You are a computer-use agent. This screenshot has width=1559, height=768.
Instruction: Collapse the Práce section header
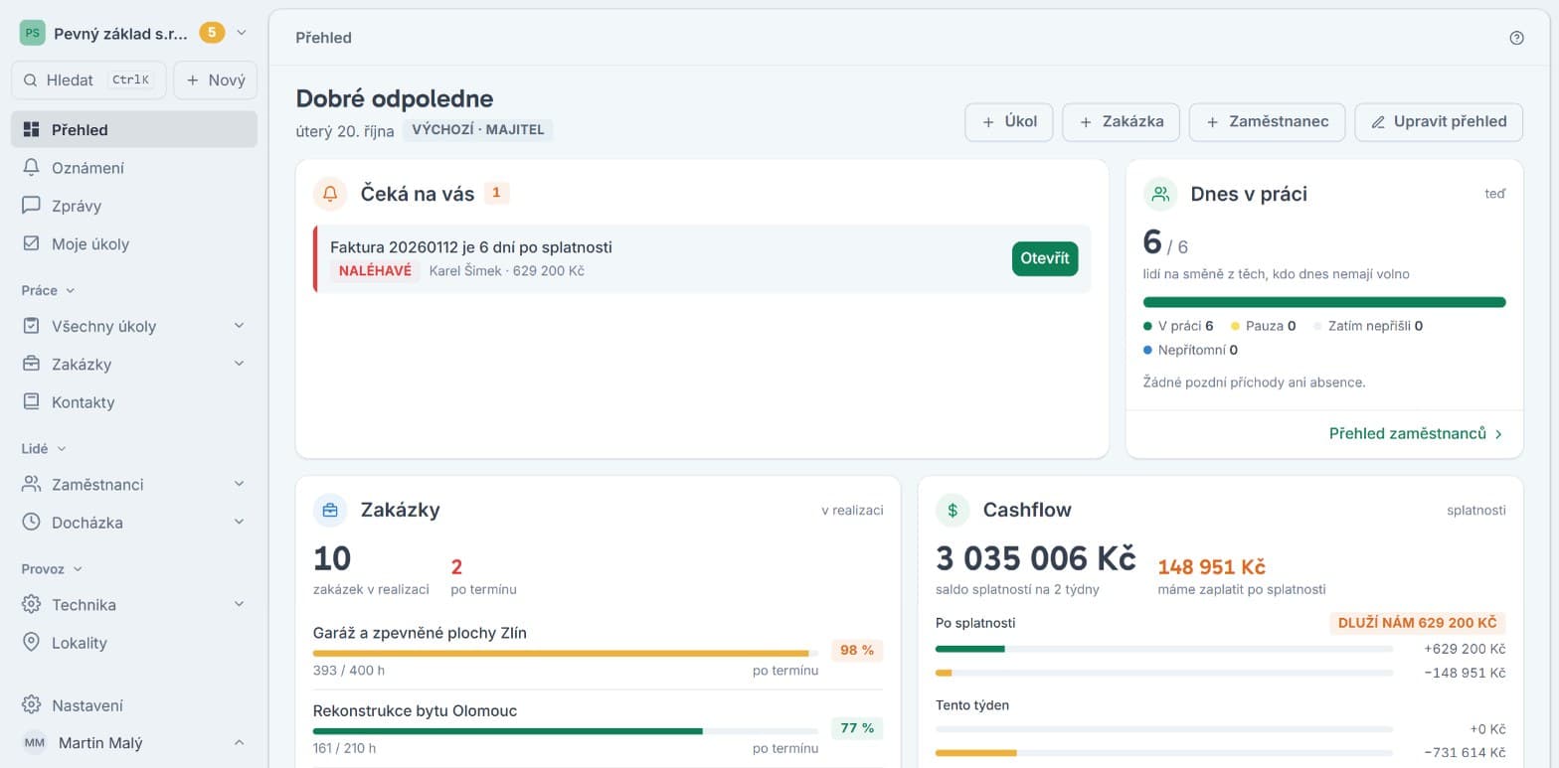point(49,290)
